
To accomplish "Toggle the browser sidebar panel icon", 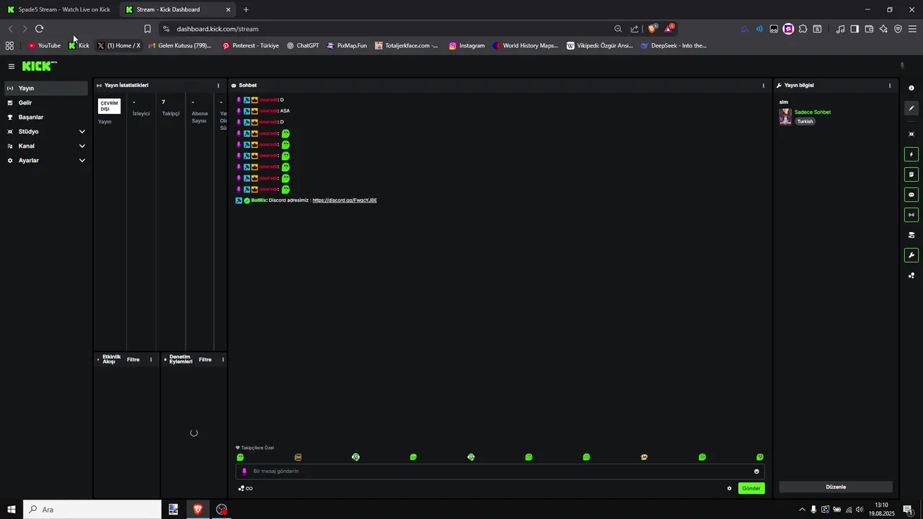I will (x=854, y=29).
